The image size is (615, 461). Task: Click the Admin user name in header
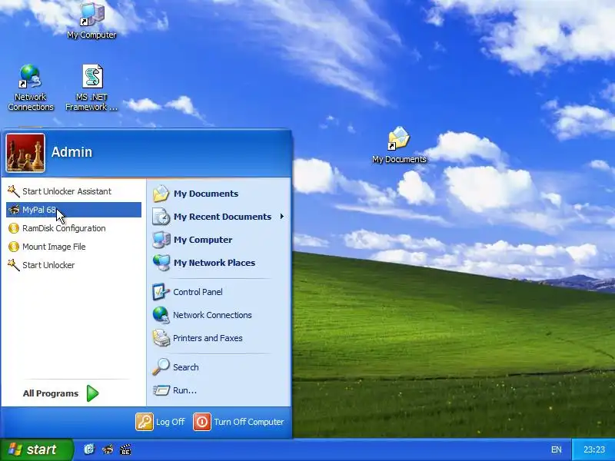(71, 152)
